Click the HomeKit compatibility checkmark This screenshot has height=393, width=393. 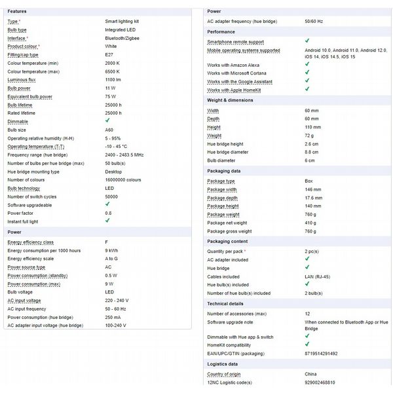coord(307,345)
